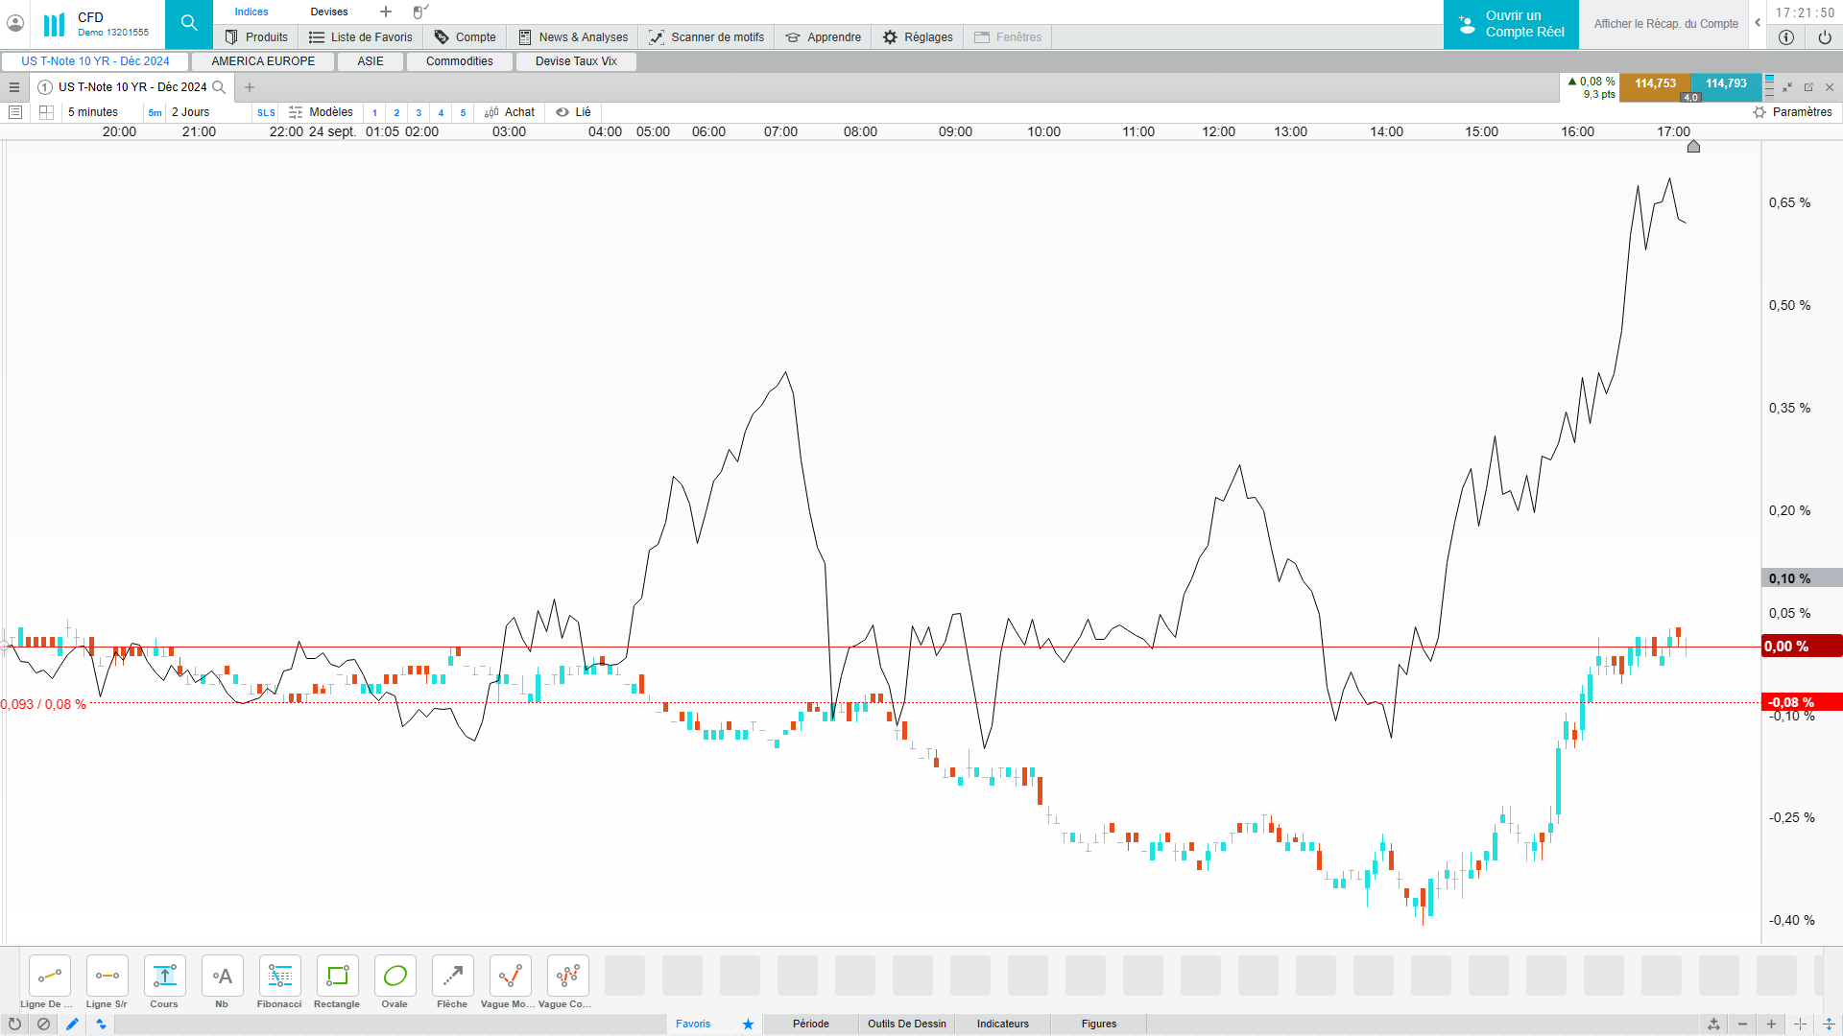Select the Rectangle drawing tool
Screen dimensions: 1843x1036
point(337,977)
